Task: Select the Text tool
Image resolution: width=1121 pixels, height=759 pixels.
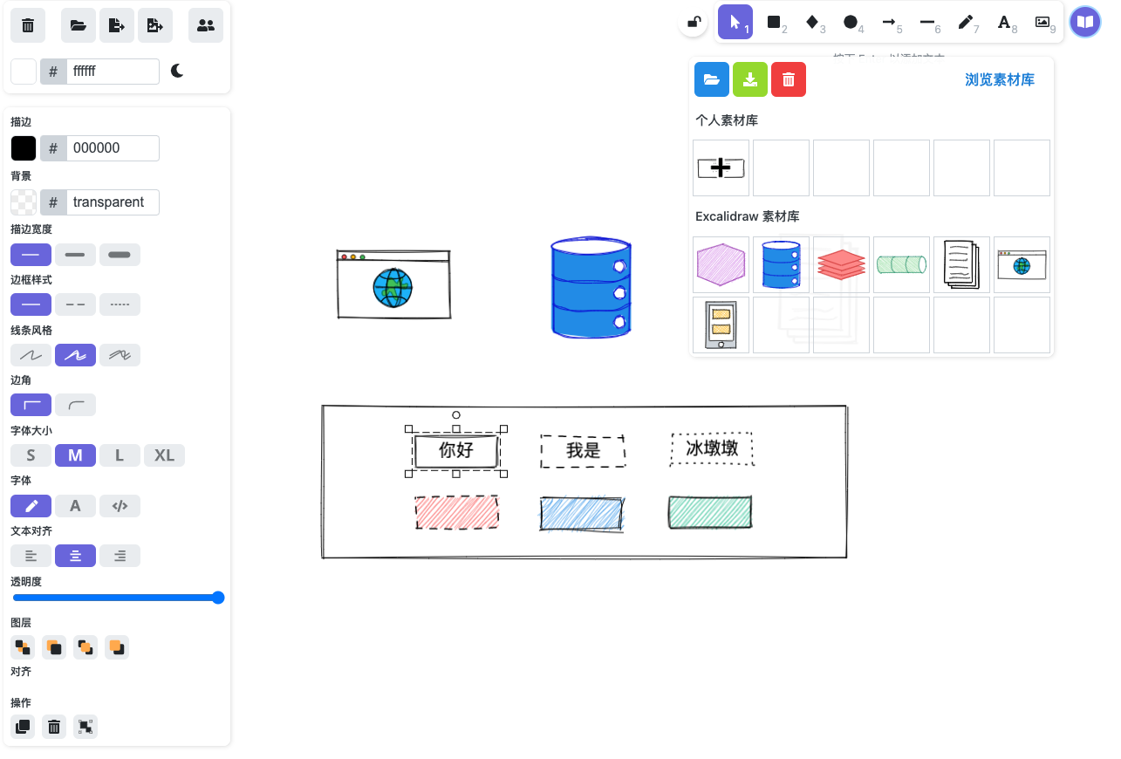Action: (1004, 22)
